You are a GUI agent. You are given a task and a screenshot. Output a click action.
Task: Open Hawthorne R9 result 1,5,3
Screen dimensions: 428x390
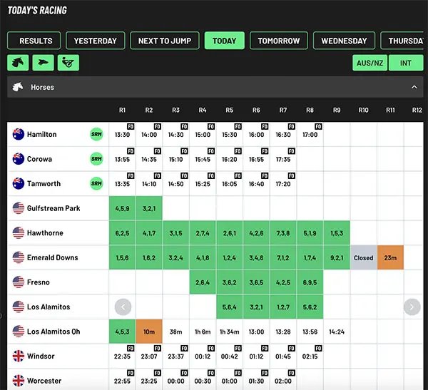click(337, 233)
